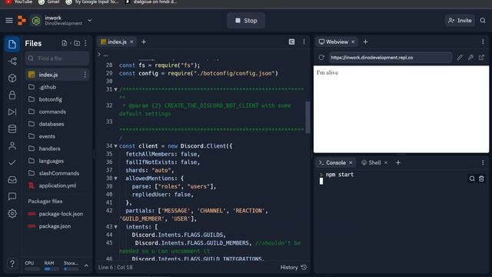Open editor pane three-dot menu
This screenshot has width=492, height=277.
point(304,42)
